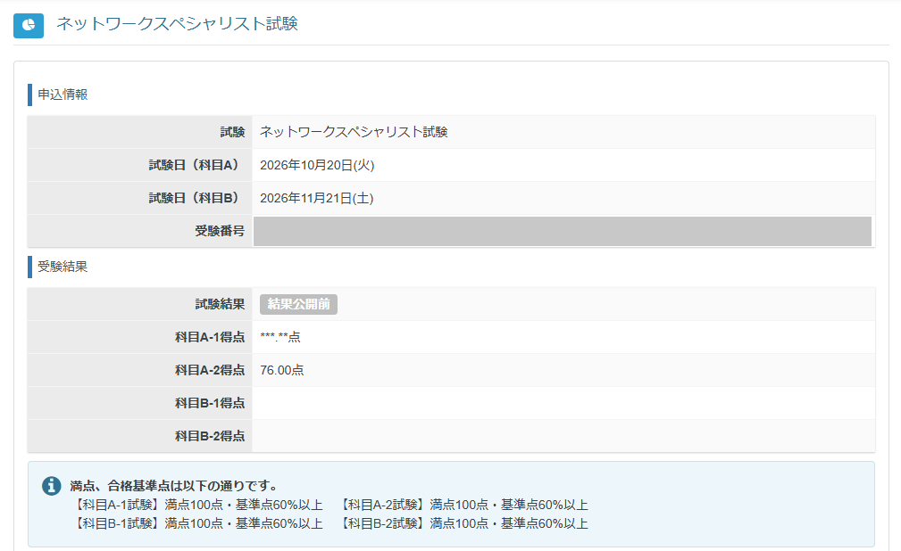This screenshot has width=901, height=551.
Task: Select the 申込情報 section heading
Action: (63, 95)
